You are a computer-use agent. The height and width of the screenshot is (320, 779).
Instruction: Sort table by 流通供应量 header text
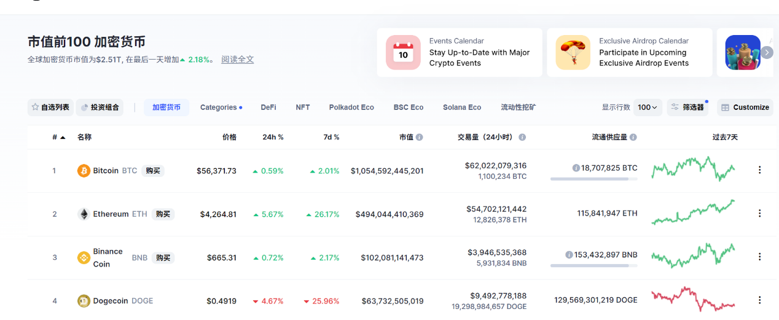(609, 138)
